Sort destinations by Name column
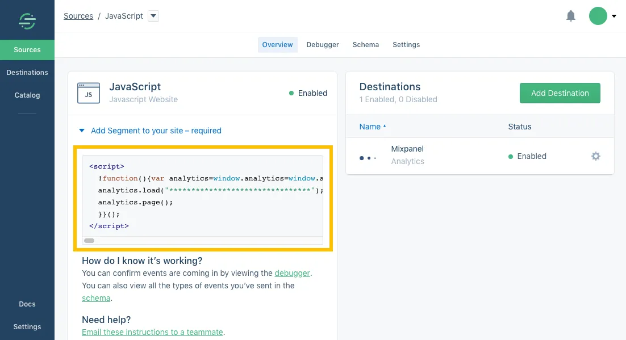Screen dimensions: 626x340 coord(373,127)
